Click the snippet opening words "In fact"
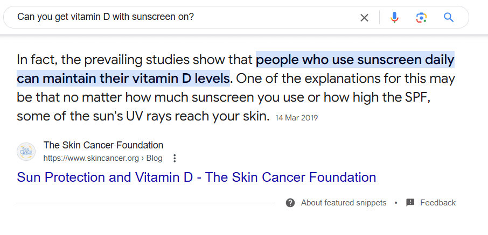Image resolution: width=488 pixels, height=235 pixels. [39, 59]
